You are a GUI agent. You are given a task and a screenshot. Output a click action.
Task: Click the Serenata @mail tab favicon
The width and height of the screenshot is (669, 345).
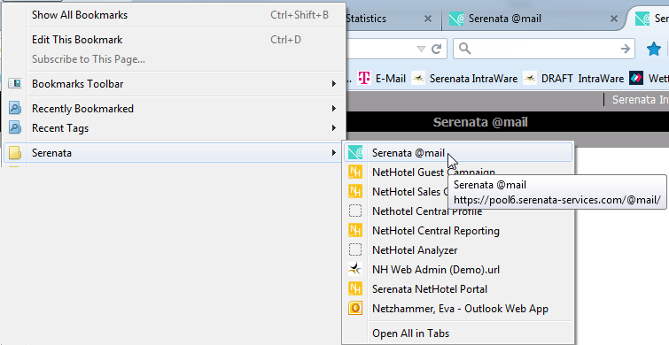456,19
